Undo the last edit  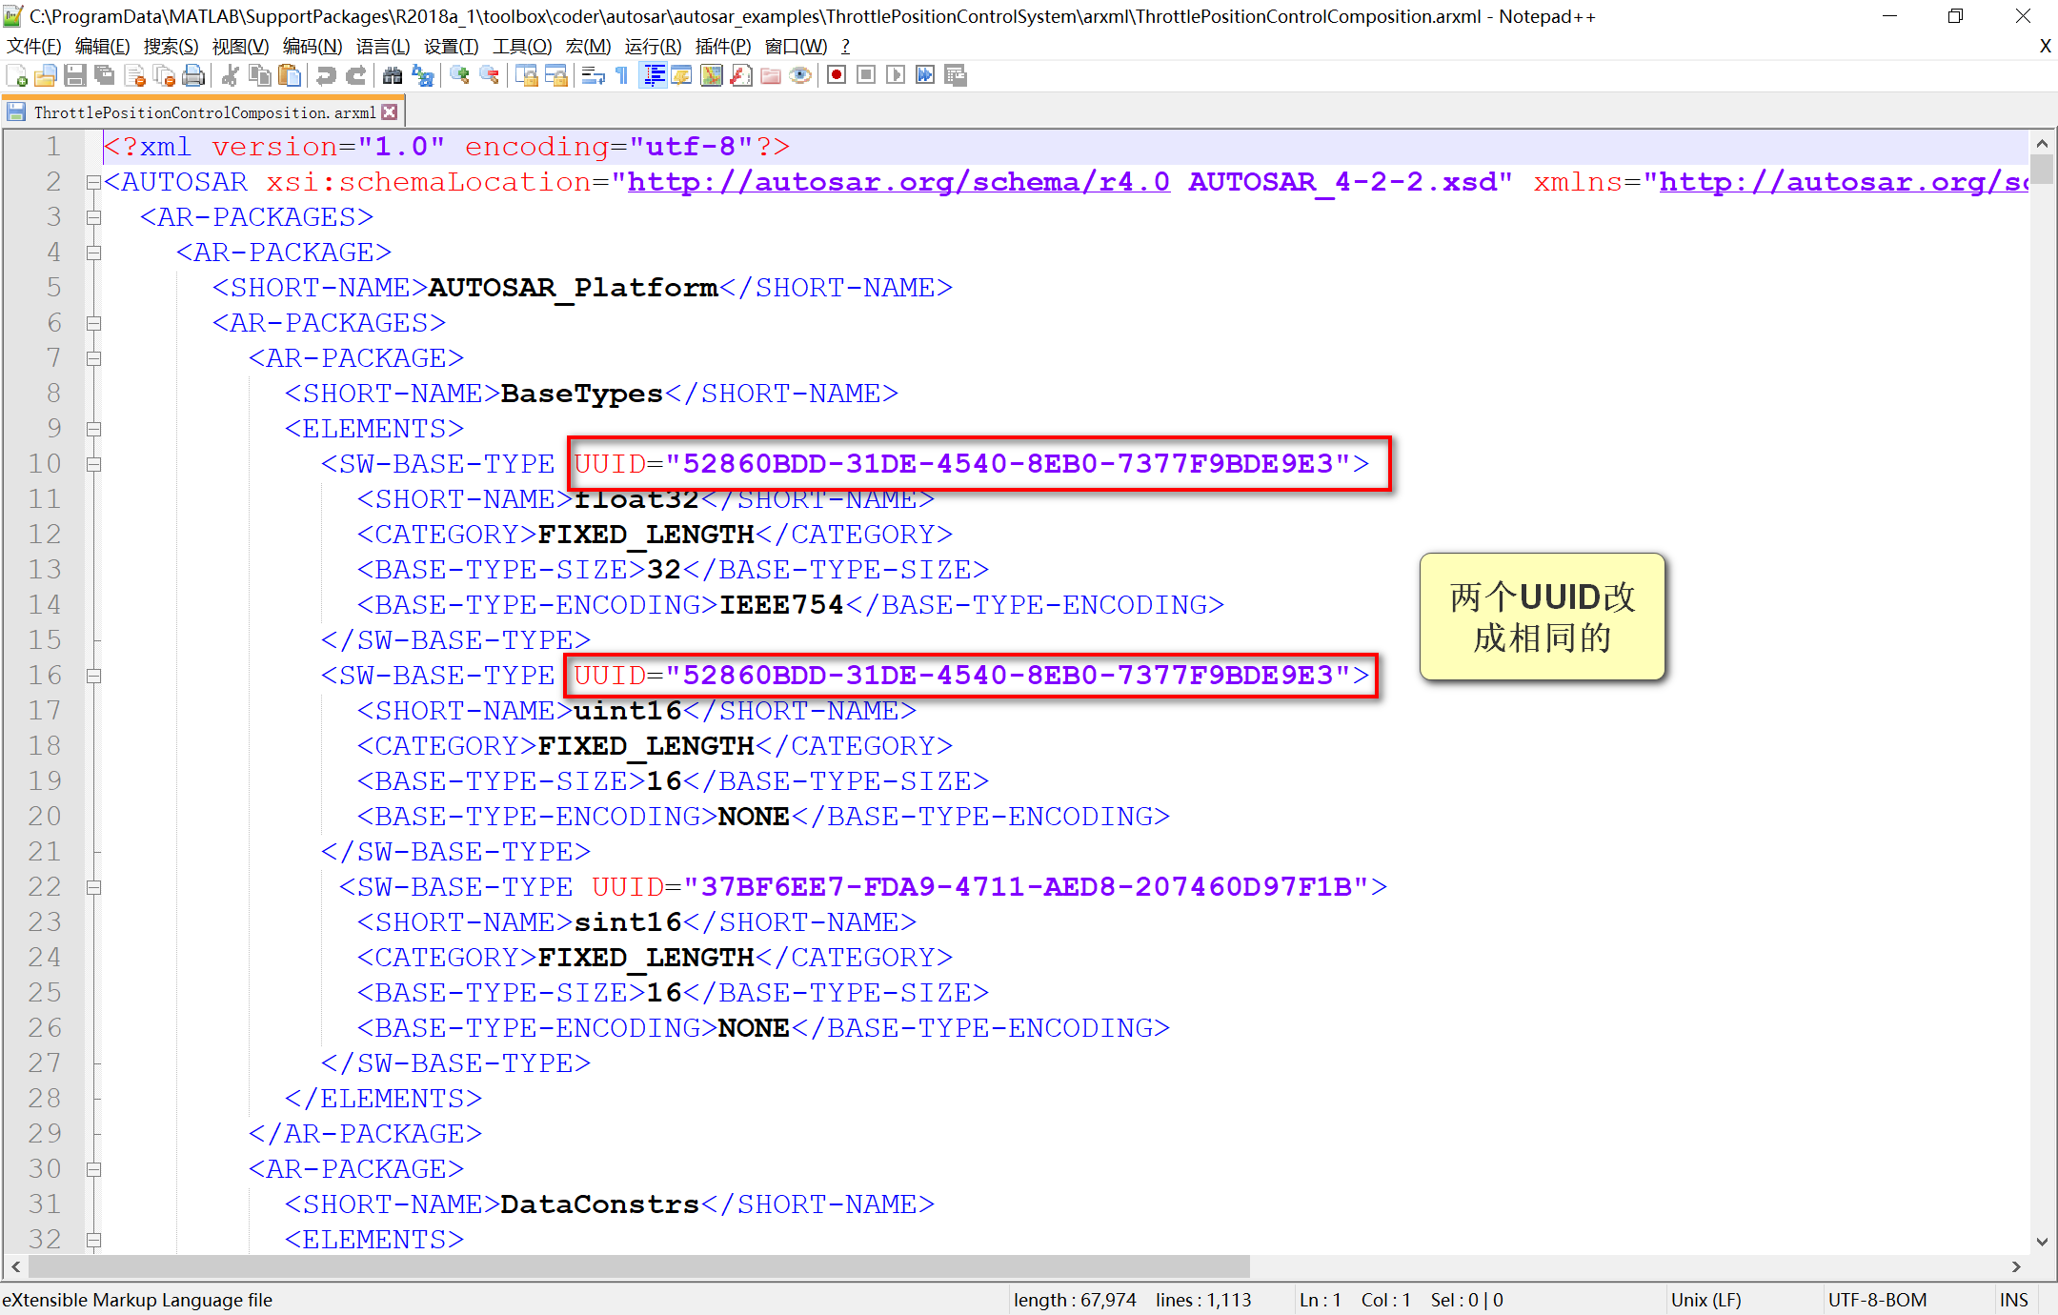point(326,75)
